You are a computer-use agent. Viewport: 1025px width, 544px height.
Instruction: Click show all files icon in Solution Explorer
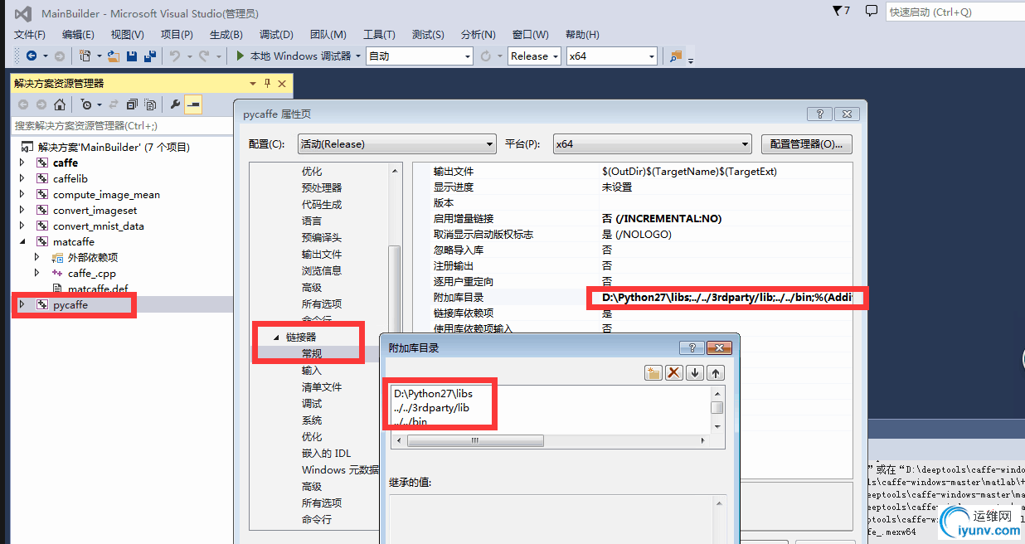coord(150,104)
